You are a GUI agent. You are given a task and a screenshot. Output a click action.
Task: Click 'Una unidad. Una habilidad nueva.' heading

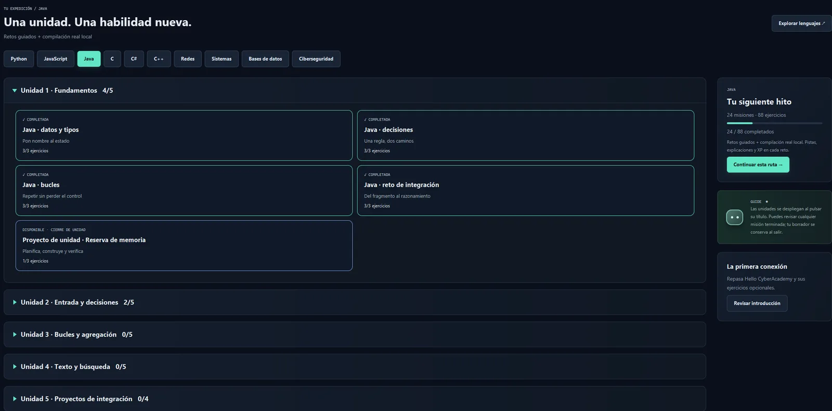coord(98,22)
